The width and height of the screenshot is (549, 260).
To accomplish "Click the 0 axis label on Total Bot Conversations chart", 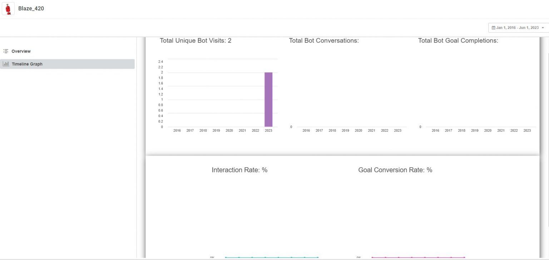I will coord(291,127).
